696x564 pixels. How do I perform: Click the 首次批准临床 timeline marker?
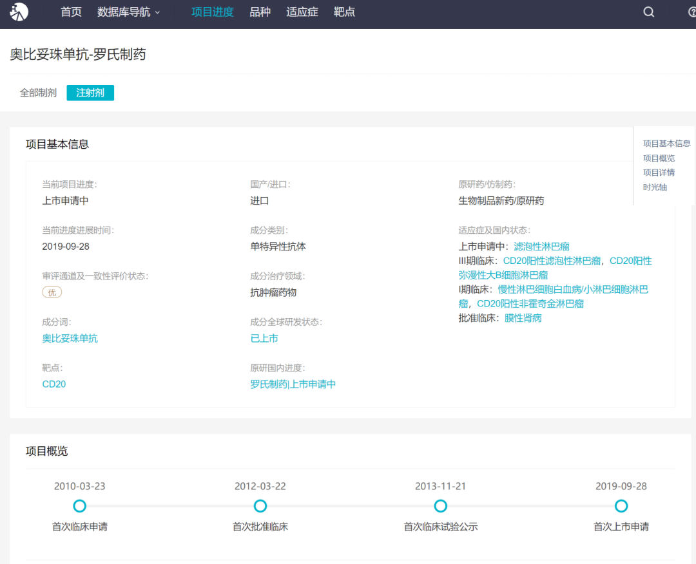pos(260,506)
